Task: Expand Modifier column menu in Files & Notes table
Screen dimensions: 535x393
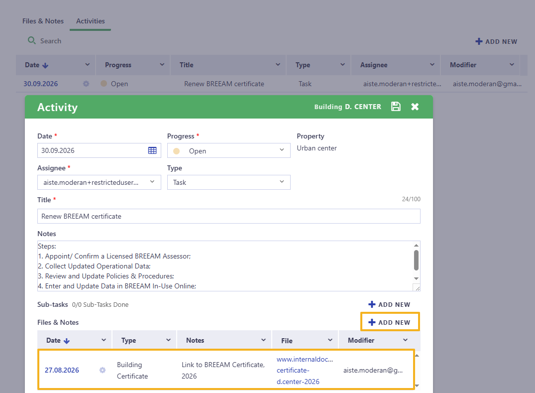Action: [x=405, y=340]
